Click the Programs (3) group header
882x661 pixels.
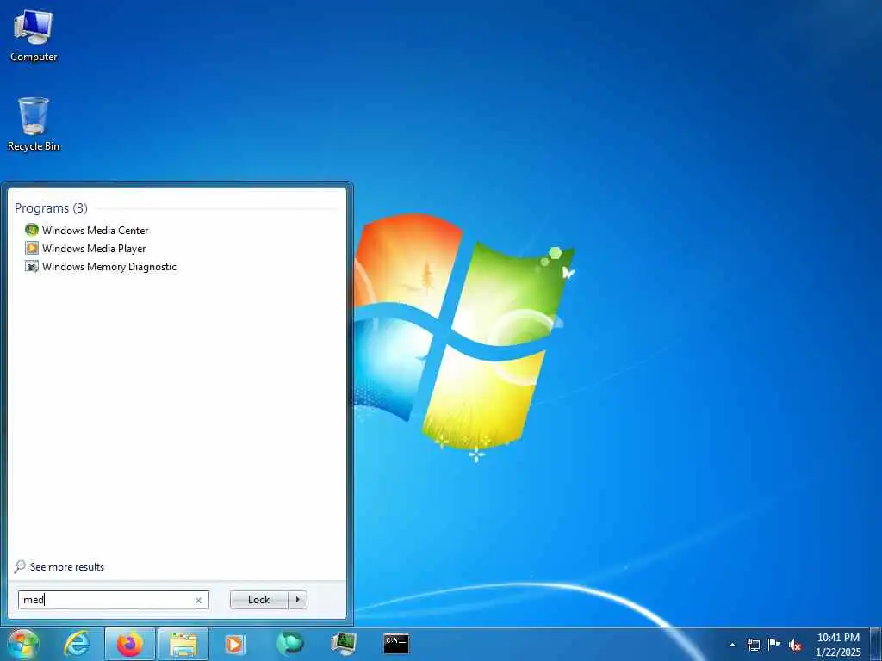click(51, 208)
